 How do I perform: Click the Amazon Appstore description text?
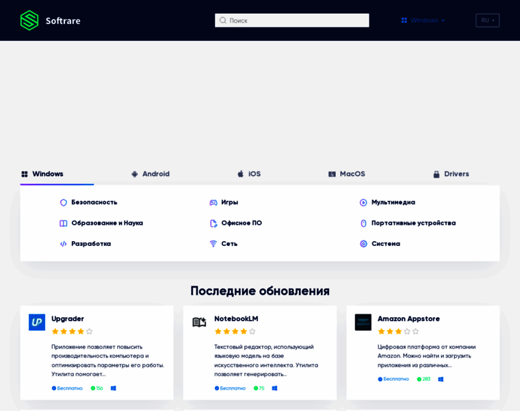point(427,356)
